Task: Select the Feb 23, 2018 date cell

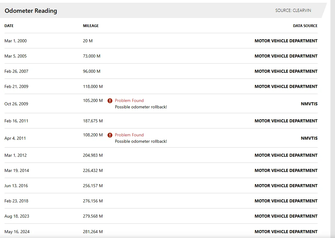Action: [16, 201]
